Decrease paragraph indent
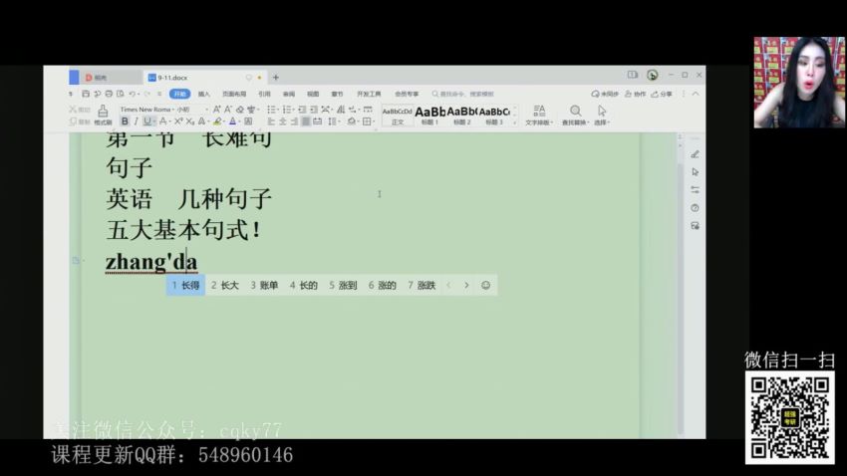Screen dimensions: 847x476 tap(302, 110)
